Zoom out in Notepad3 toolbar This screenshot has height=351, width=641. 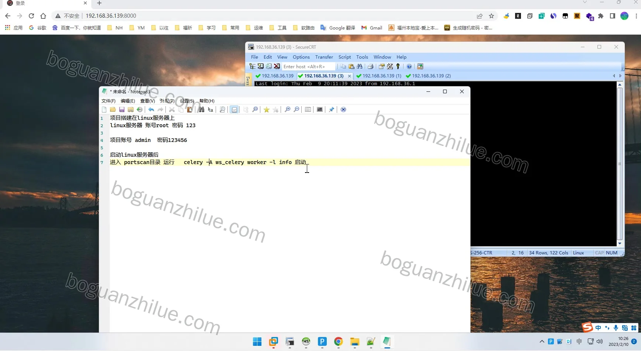tap(296, 110)
